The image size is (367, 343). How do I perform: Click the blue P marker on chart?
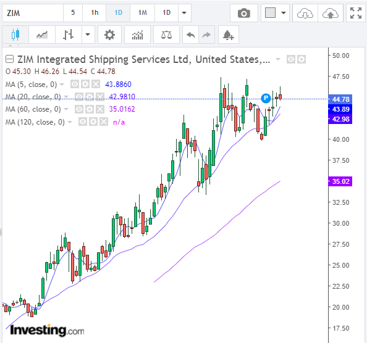[266, 98]
